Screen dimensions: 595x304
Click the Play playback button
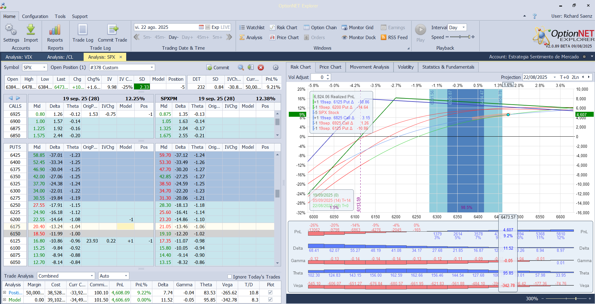pos(421,33)
